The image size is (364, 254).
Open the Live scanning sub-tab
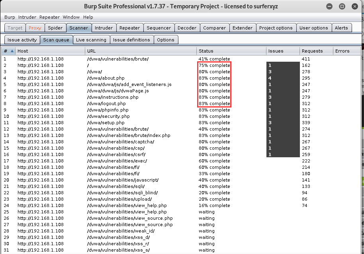91,40
